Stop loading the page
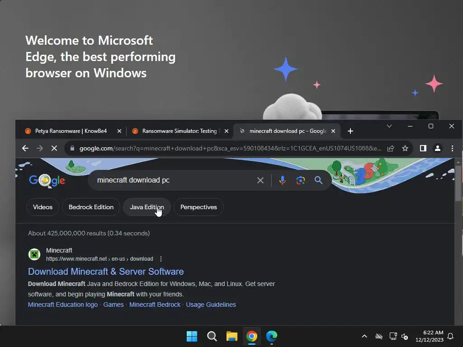Screen dimensions: 463x347 pyautogui.click(x=54, y=148)
